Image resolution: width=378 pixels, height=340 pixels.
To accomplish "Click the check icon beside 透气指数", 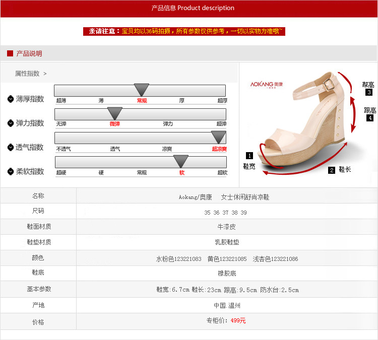I will (11, 147).
